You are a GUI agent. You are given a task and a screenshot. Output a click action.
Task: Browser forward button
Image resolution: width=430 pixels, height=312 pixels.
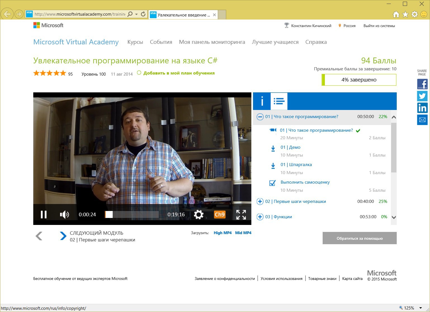[x=19, y=14]
